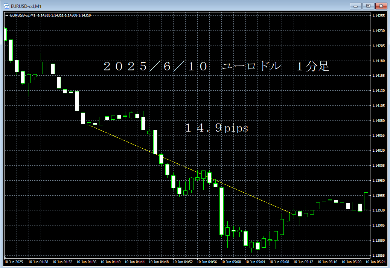The width and height of the screenshot is (390, 268).
Task: Click the '2025/6/10 ユーロドル 1分足' title label
Action: 216,66
